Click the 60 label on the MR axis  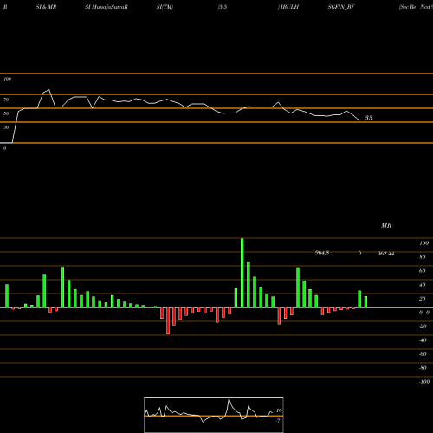[x=423, y=271]
